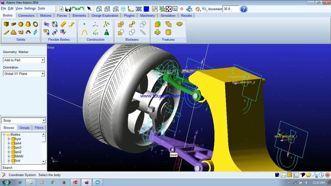
Task: Select the Point construction tool
Action: coord(84,24)
